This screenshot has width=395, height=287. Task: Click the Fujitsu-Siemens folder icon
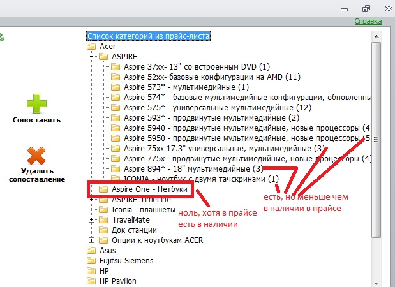coord(91,261)
